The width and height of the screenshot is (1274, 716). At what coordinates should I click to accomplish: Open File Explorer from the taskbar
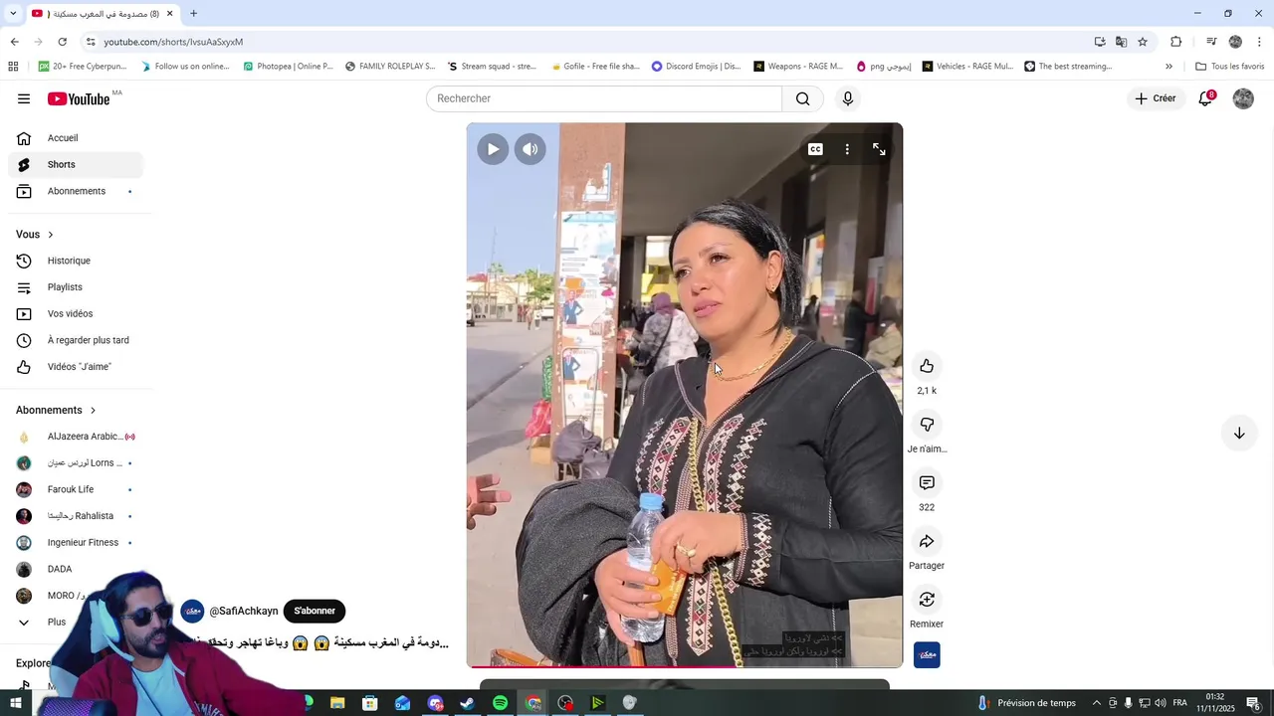pyautogui.click(x=337, y=703)
